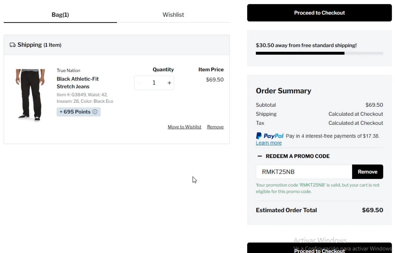
Task: Click the bottom Proceed to Checkout button
Action: (x=319, y=249)
